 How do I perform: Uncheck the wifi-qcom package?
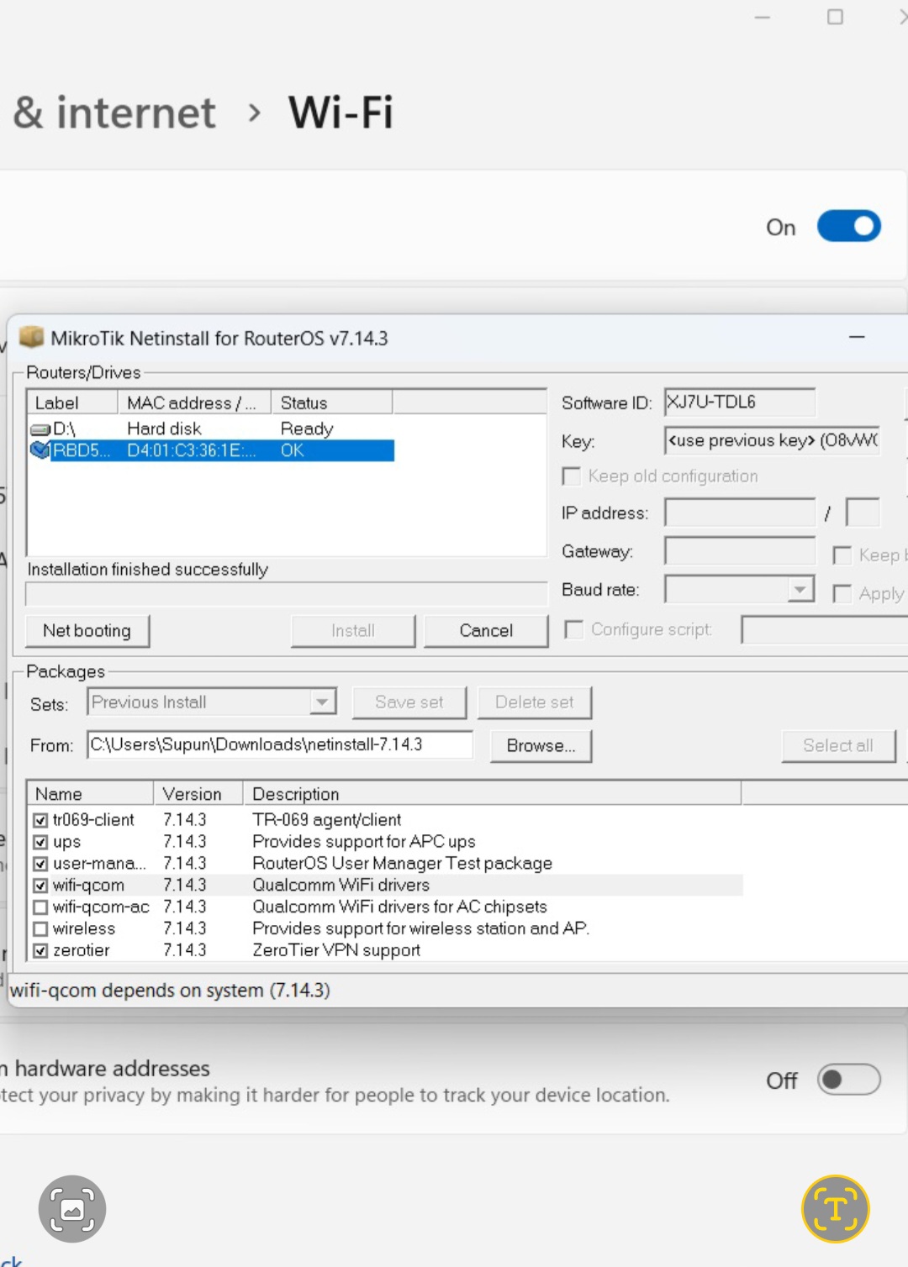[x=40, y=885]
